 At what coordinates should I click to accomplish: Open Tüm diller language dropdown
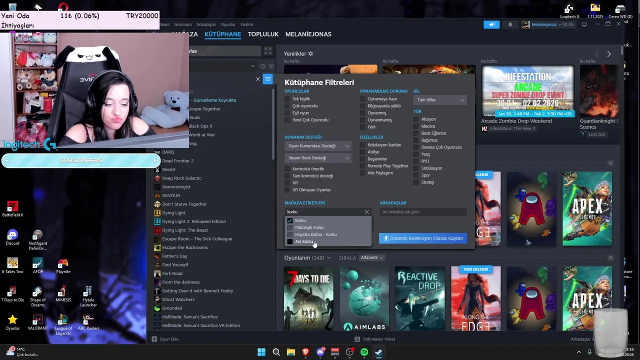click(x=440, y=100)
